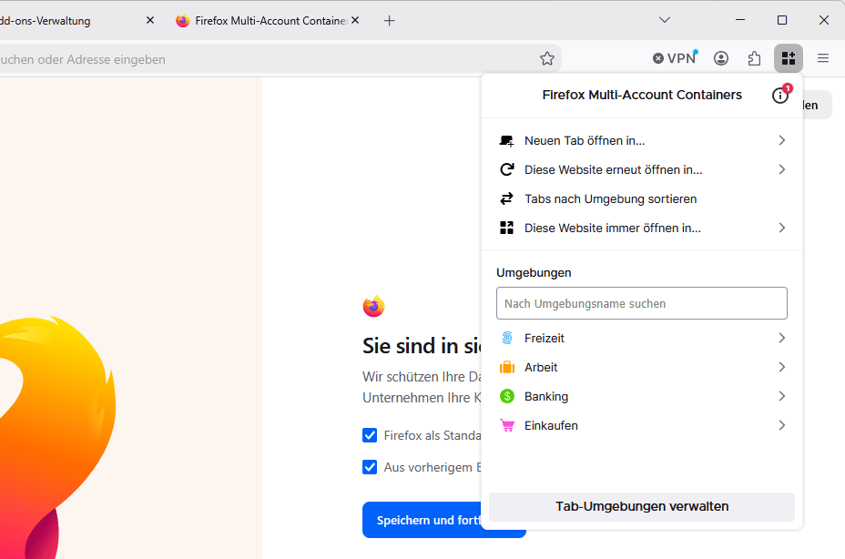845x559 pixels.
Task: Expand the Arbeit container chevron
Action: click(x=782, y=367)
